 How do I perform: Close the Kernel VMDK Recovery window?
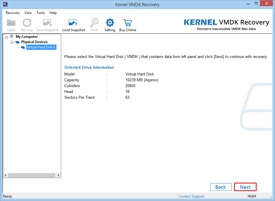pos(266,3)
